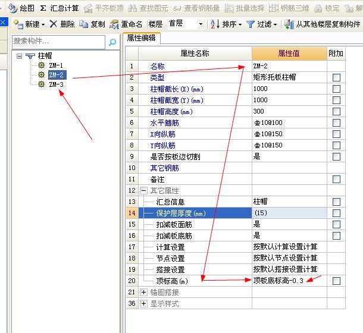This screenshot has height=333, width=363.
Task: Click the 其它钢筋 property link
Action: click(x=164, y=168)
